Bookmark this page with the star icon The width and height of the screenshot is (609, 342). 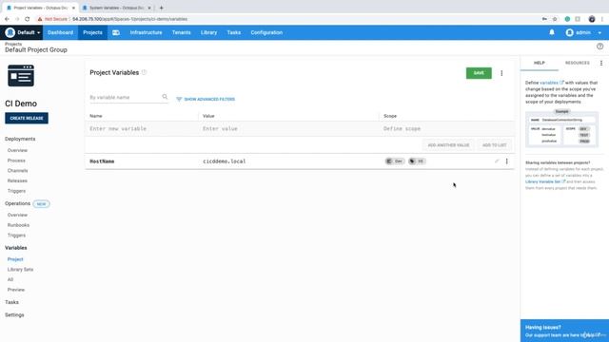[x=555, y=19]
